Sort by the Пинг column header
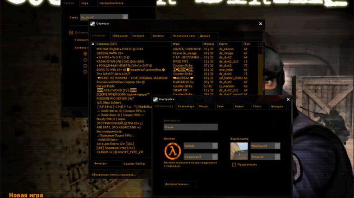The height and width of the screenshot is (198, 354). (x=250, y=44)
